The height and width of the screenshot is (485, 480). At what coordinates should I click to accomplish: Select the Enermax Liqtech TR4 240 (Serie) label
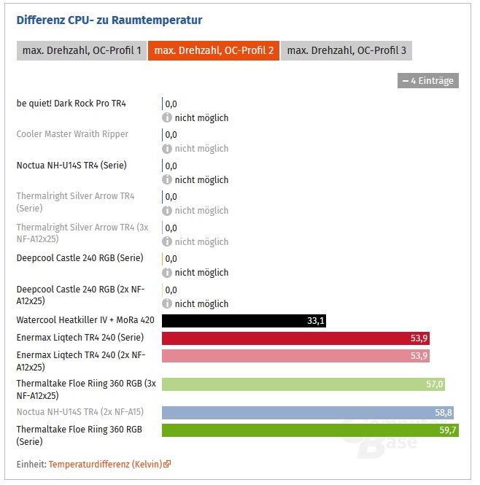(80, 338)
